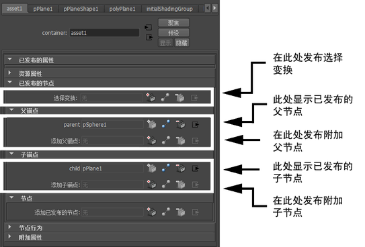Click the connection icon beside child pPlane1

(166, 168)
